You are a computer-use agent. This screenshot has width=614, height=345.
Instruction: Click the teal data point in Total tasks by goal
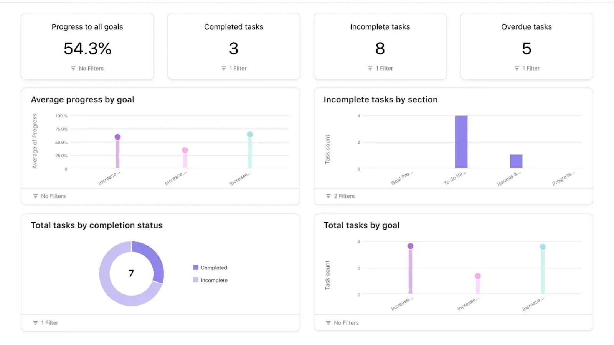pyautogui.click(x=542, y=246)
